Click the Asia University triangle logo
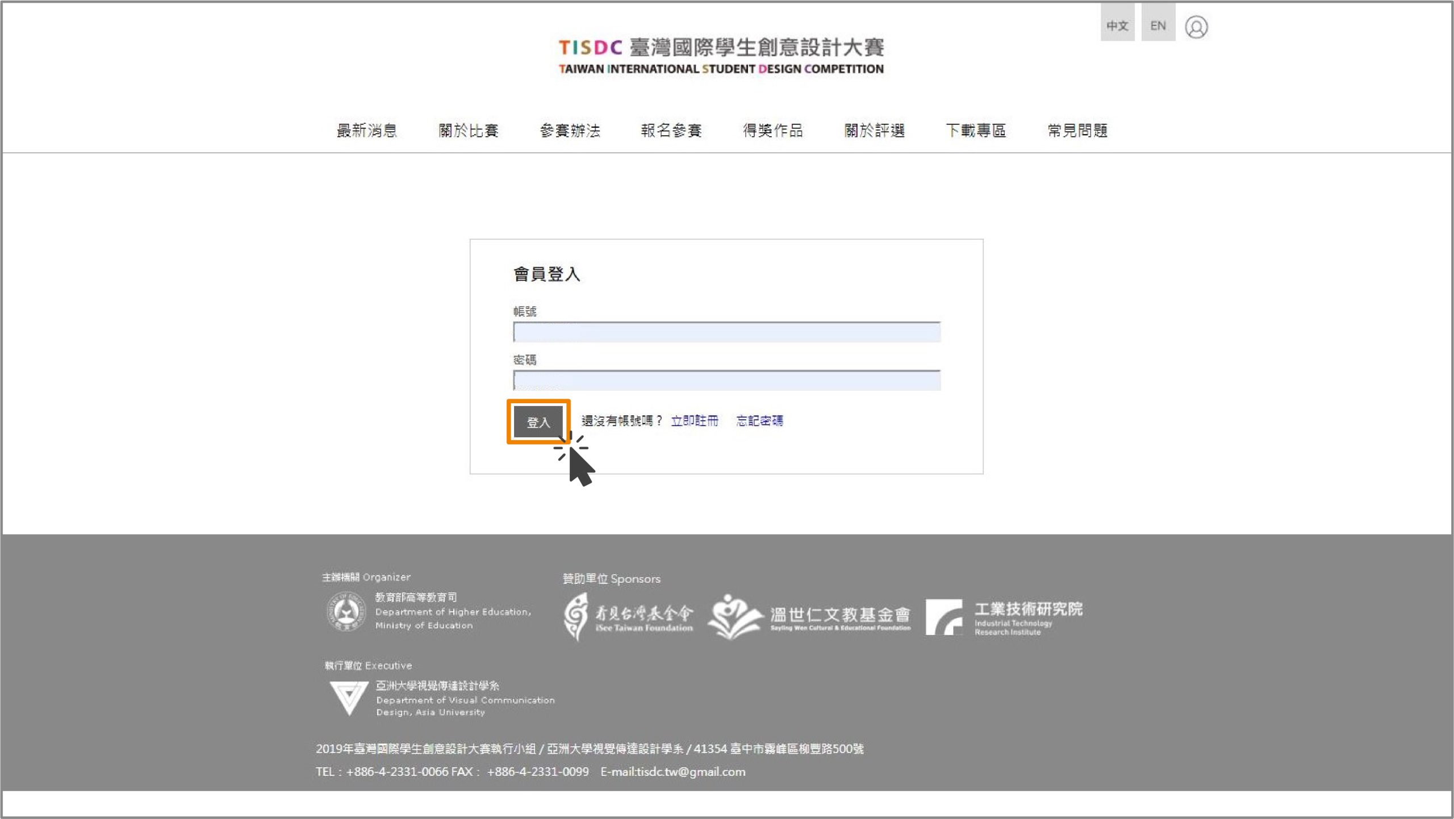Screen dimensions: 1454x819 coord(349,697)
